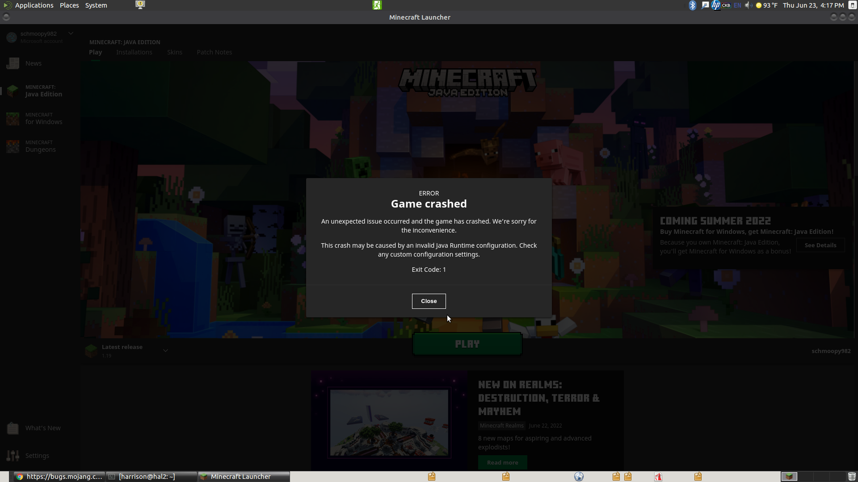Click the volume speaker tray icon
The width and height of the screenshot is (858, 482).
748,5
